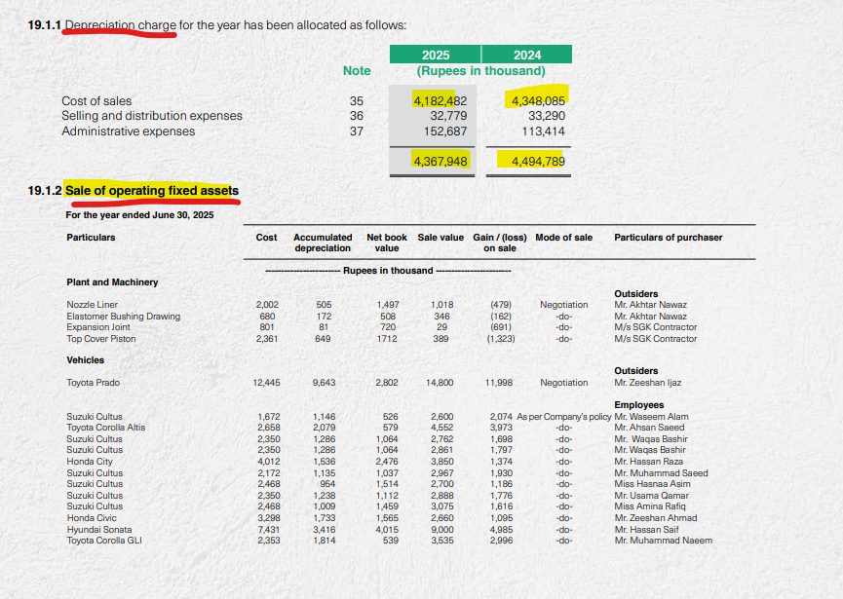Click the Note column label
Viewport: 843px width, 599px height.
(x=357, y=71)
